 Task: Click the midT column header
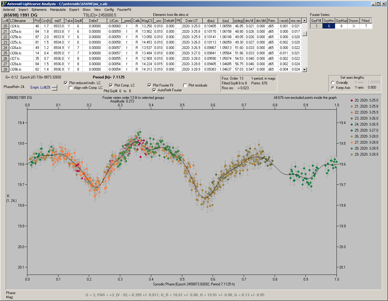[x=58, y=21]
